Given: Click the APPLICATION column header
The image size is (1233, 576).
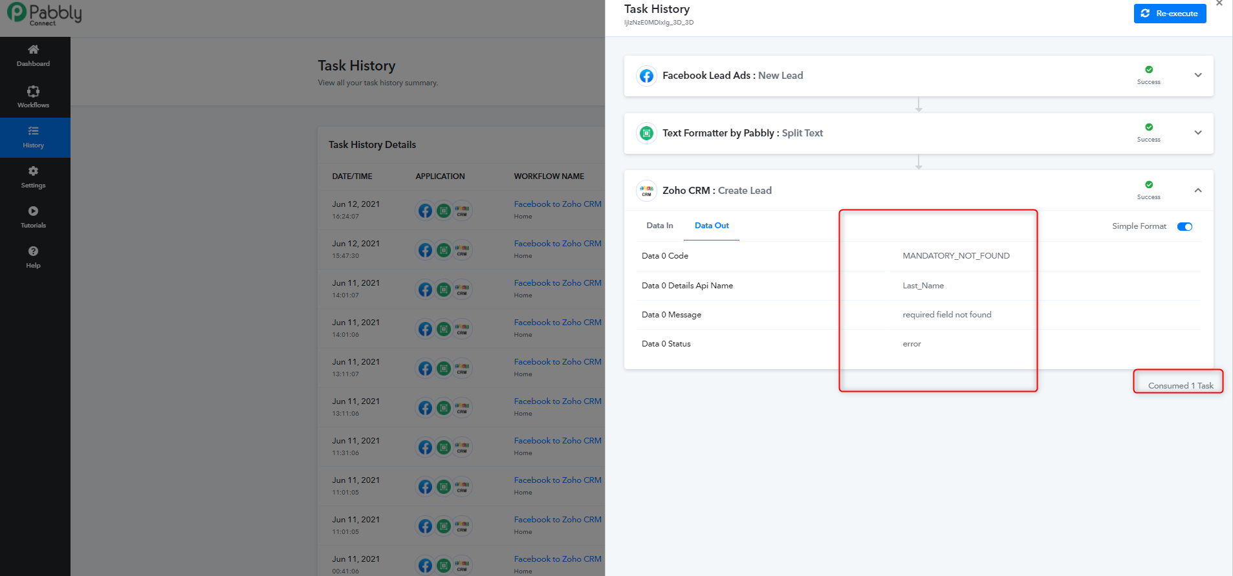Looking at the screenshot, I should point(440,176).
